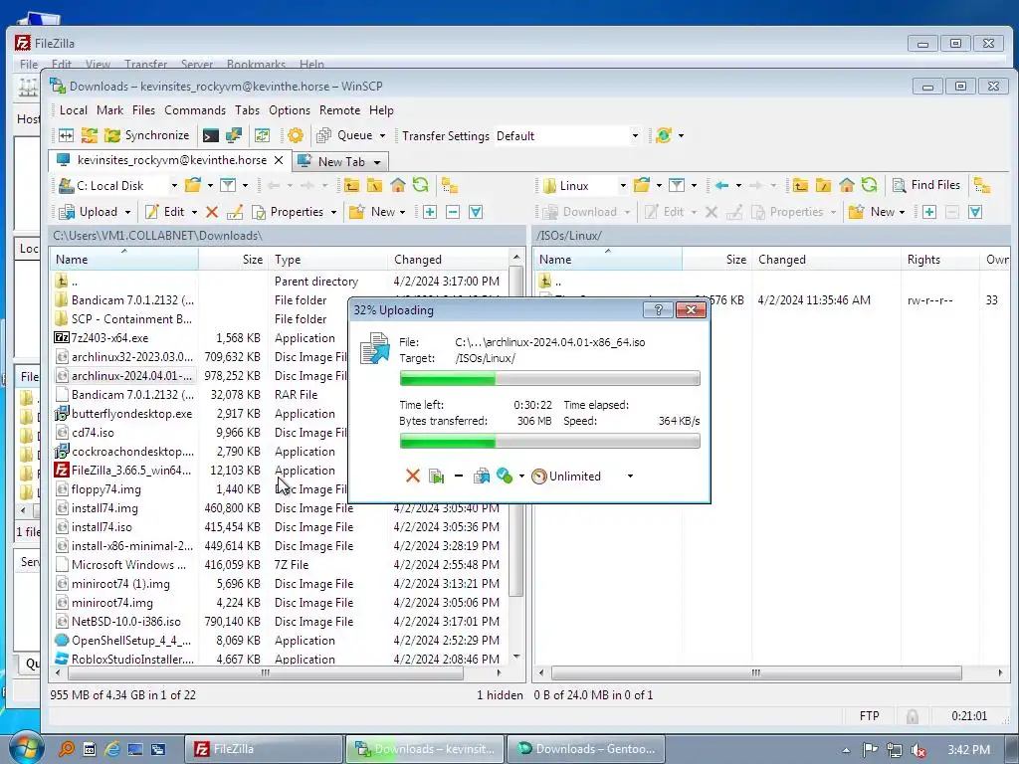Move the transfer to background queue
The width and height of the screenshot is (1019, 764).
(x=482, y=477)
